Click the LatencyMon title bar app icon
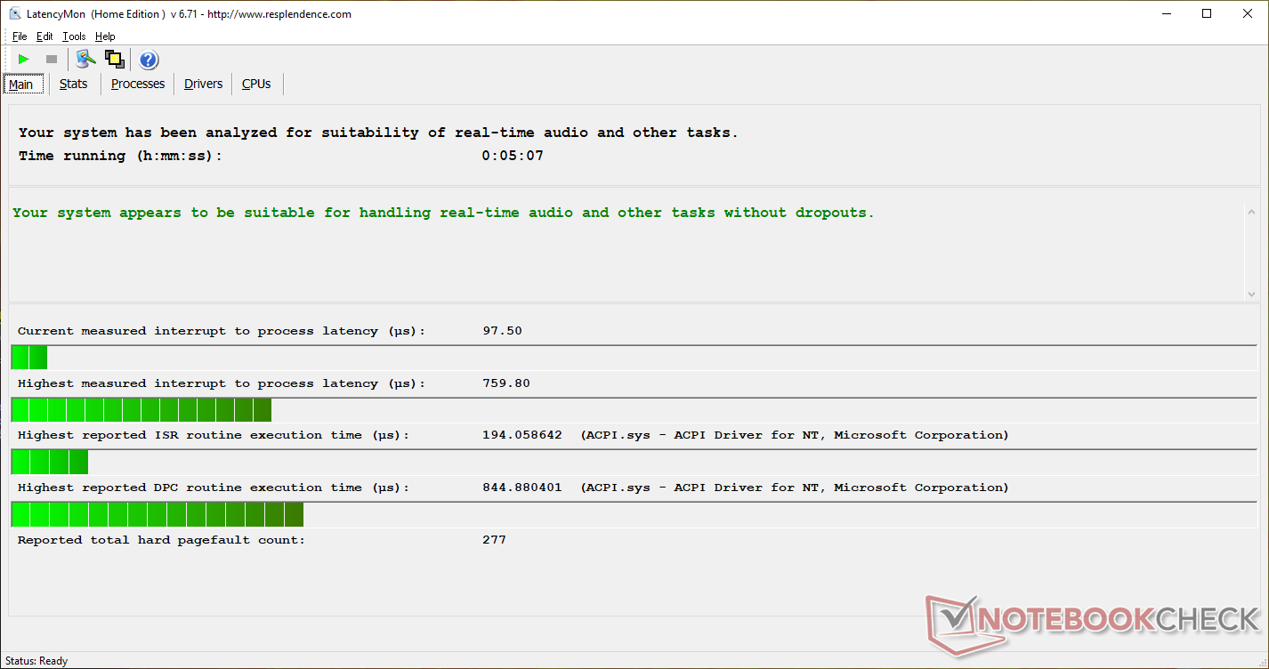Image resolution: width=1269 pixels, height=669 pixels. (x=14, y=13)
